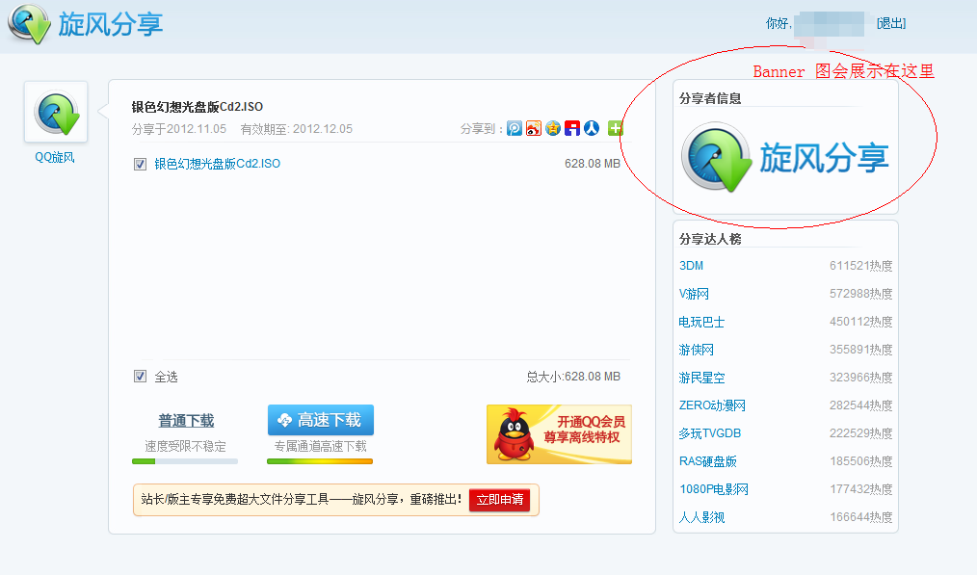Click the green plus more-sharing icon

coord(615,128)
